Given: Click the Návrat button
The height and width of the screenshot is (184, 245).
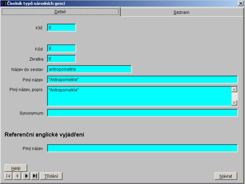Looking at the screenshot, I should pyautogui.click(x=226, y=176).
